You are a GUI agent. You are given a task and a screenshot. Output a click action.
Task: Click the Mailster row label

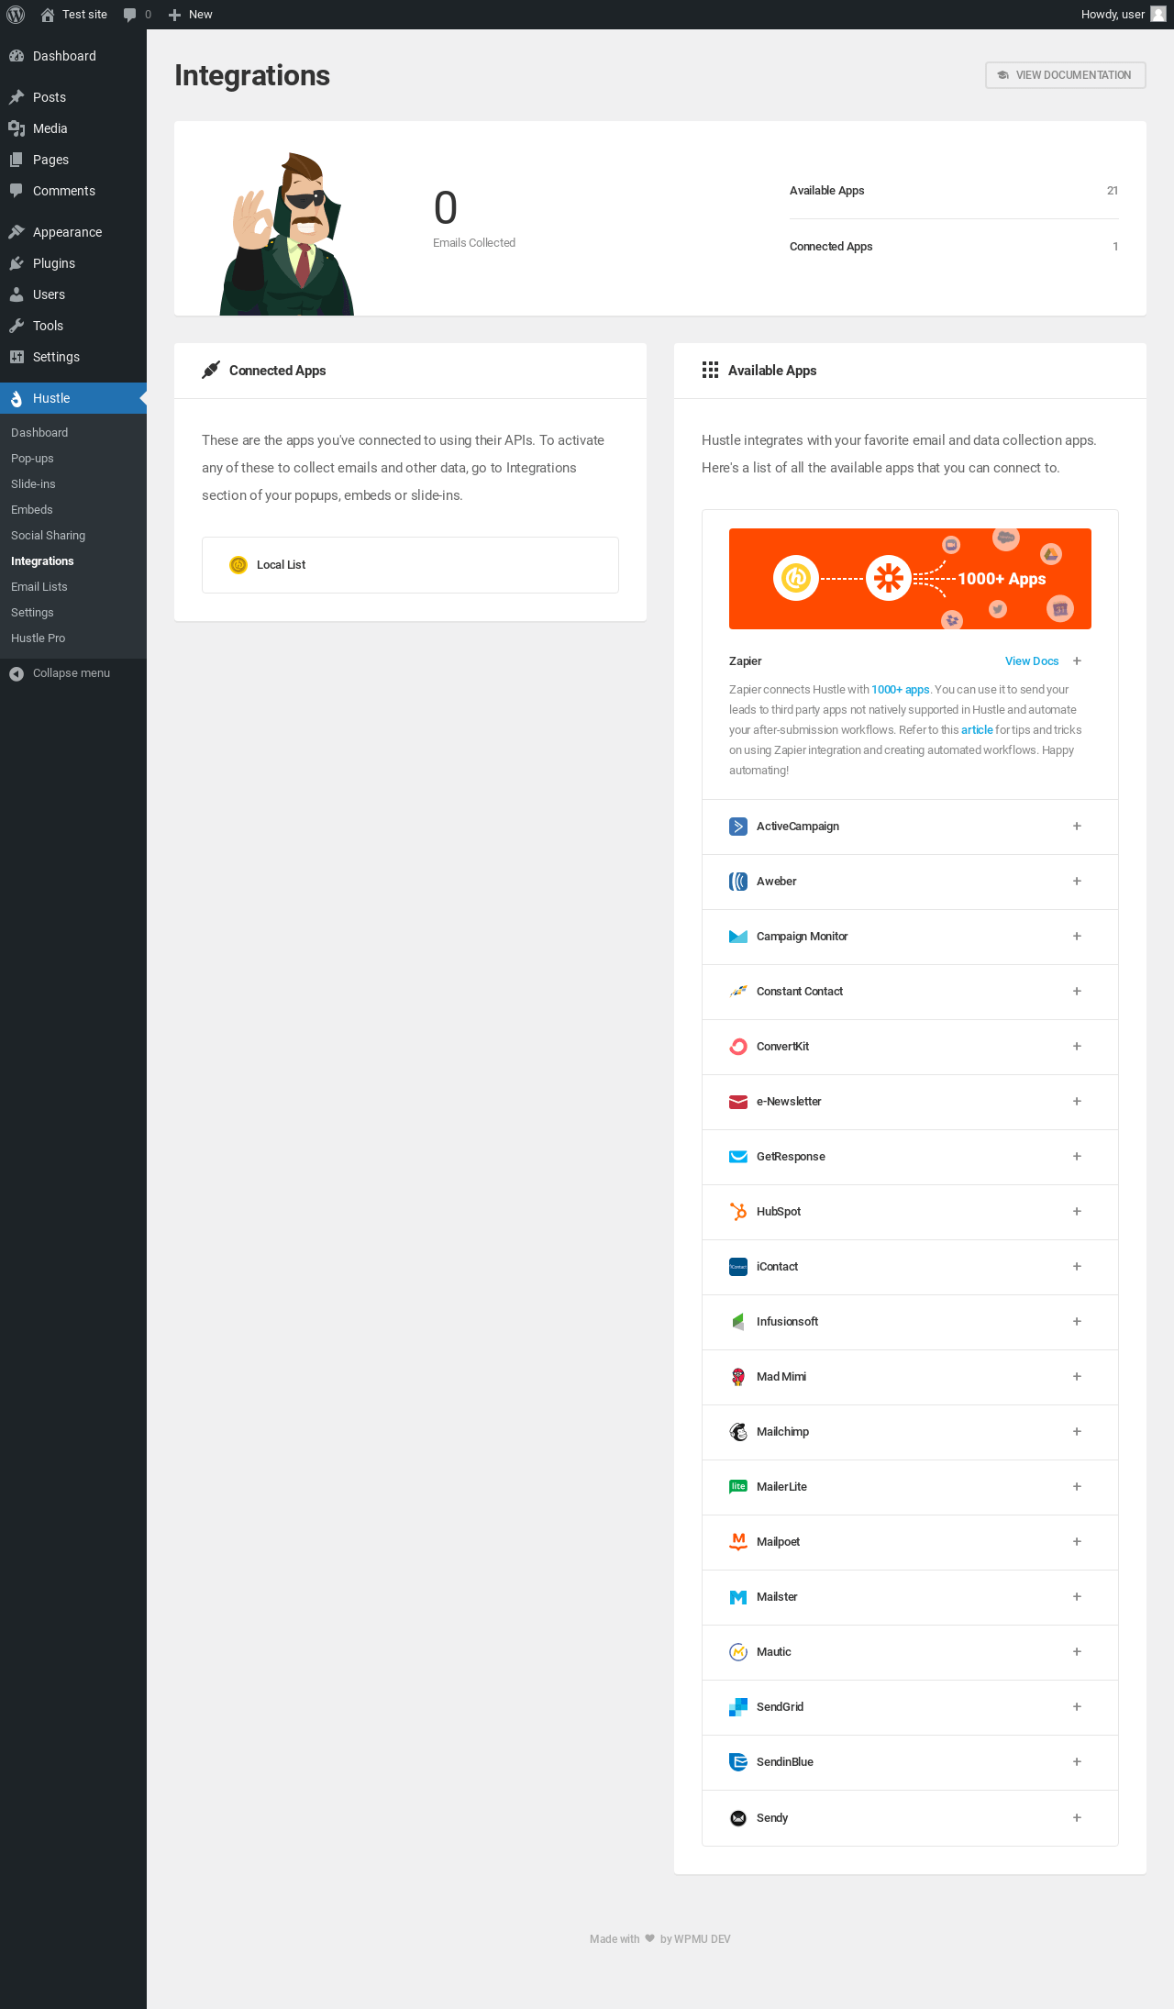pyautogui.click(x=777, y=1597)
